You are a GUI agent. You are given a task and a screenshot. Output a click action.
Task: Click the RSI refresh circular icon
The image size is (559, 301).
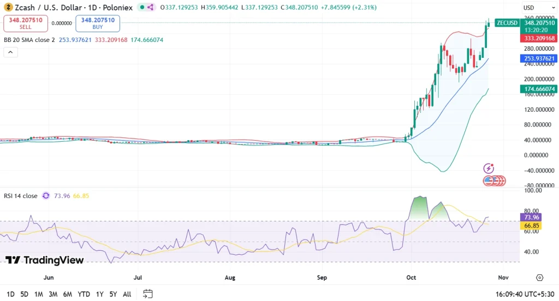coord(46,196)
